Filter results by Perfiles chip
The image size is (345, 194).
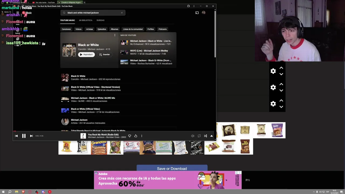pyautogui.click(x=151, y=29)
